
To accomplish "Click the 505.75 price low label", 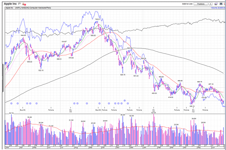I will (123, 75).
